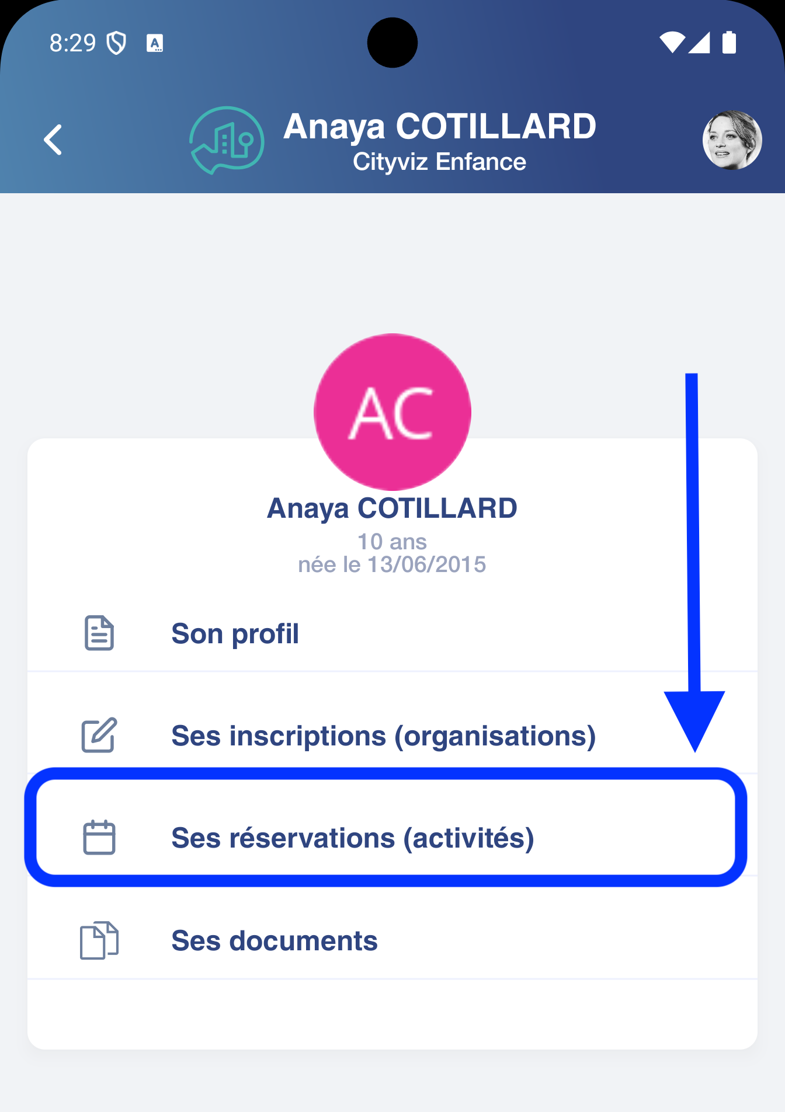Image resolution: width=785 pixels, height=1112 pixels.
Task: Tap the battery status icon
Action: (x=729, y=43)
